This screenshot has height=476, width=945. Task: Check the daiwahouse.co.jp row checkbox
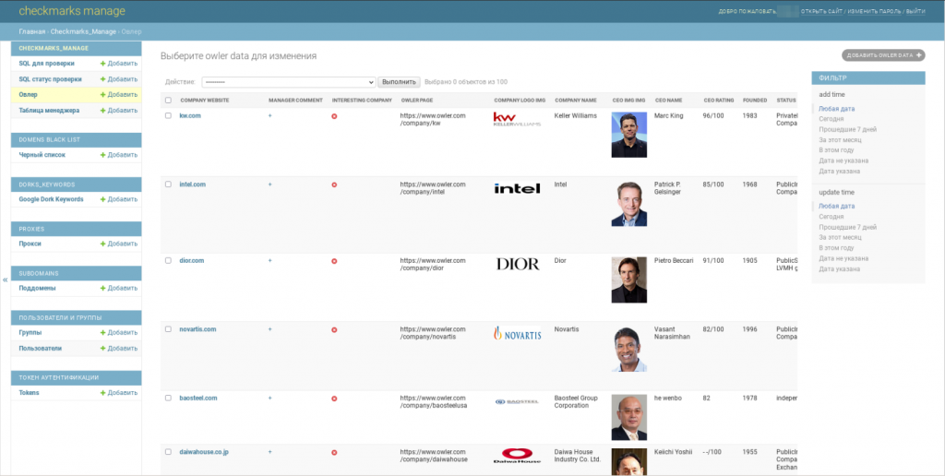(168, 452)
